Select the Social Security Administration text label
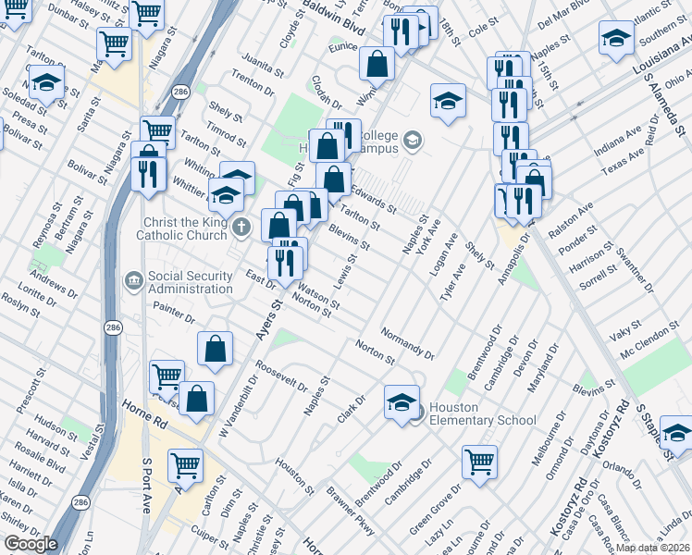Screen dimensions: 692x555 click(190, 282)
